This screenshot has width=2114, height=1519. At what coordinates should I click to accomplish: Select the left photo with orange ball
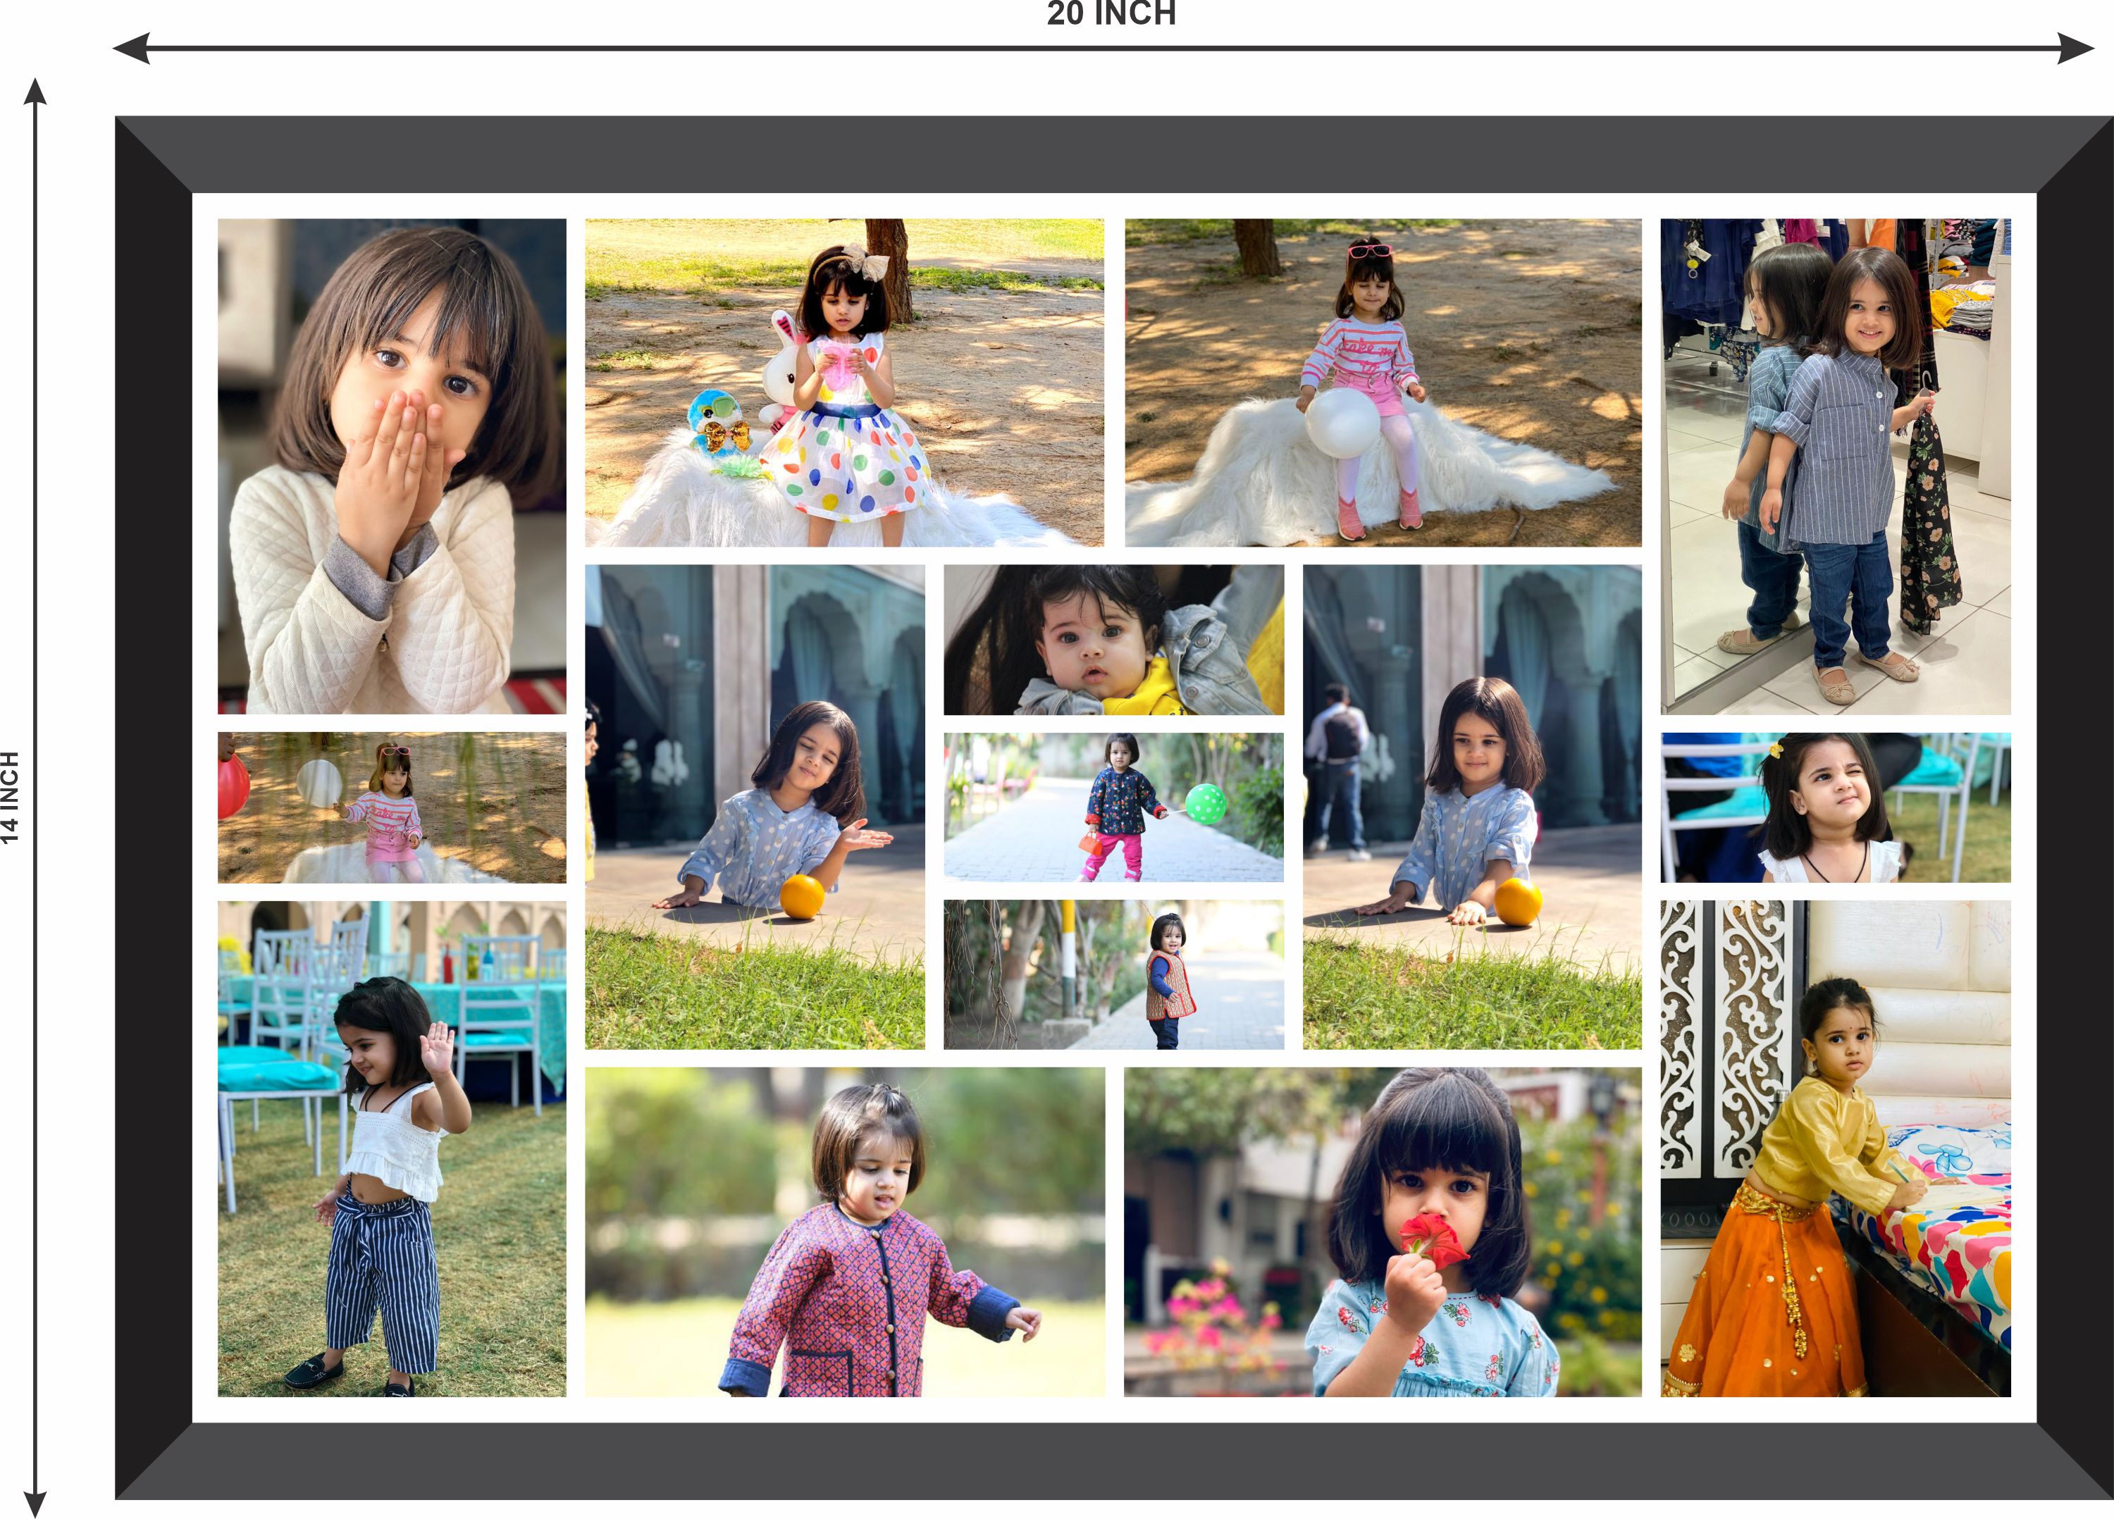pyautogui.click(x=755, y=806)
